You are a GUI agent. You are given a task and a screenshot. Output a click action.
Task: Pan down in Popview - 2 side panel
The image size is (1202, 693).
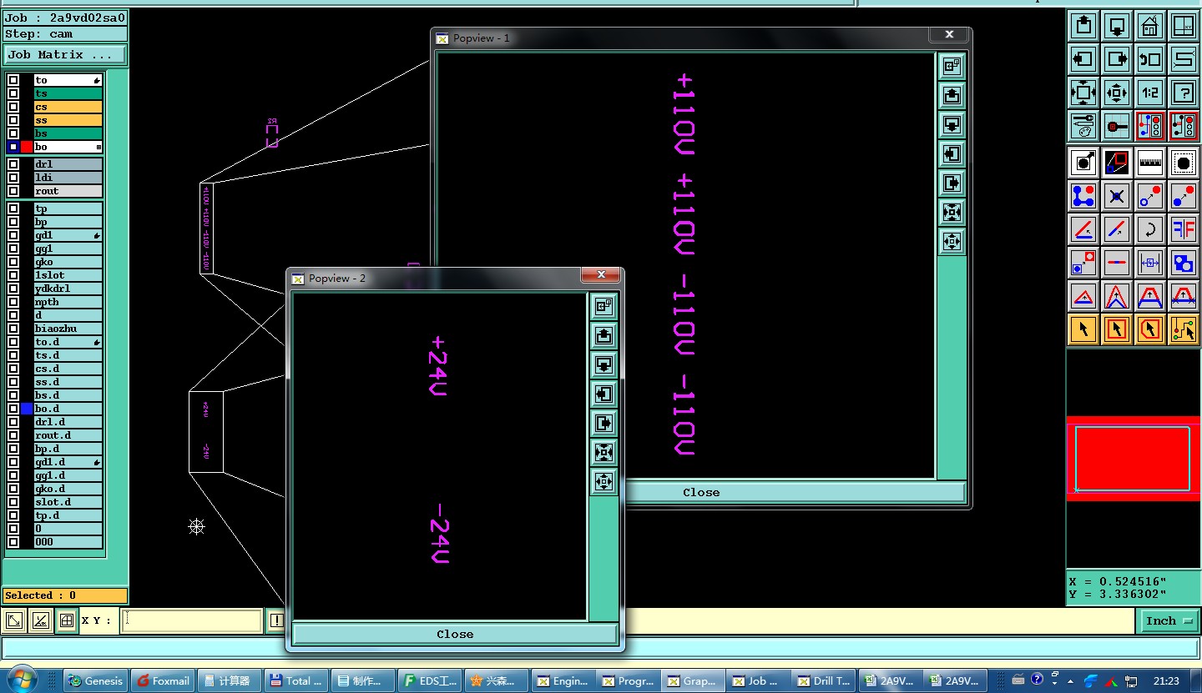[x=604, y=365]
